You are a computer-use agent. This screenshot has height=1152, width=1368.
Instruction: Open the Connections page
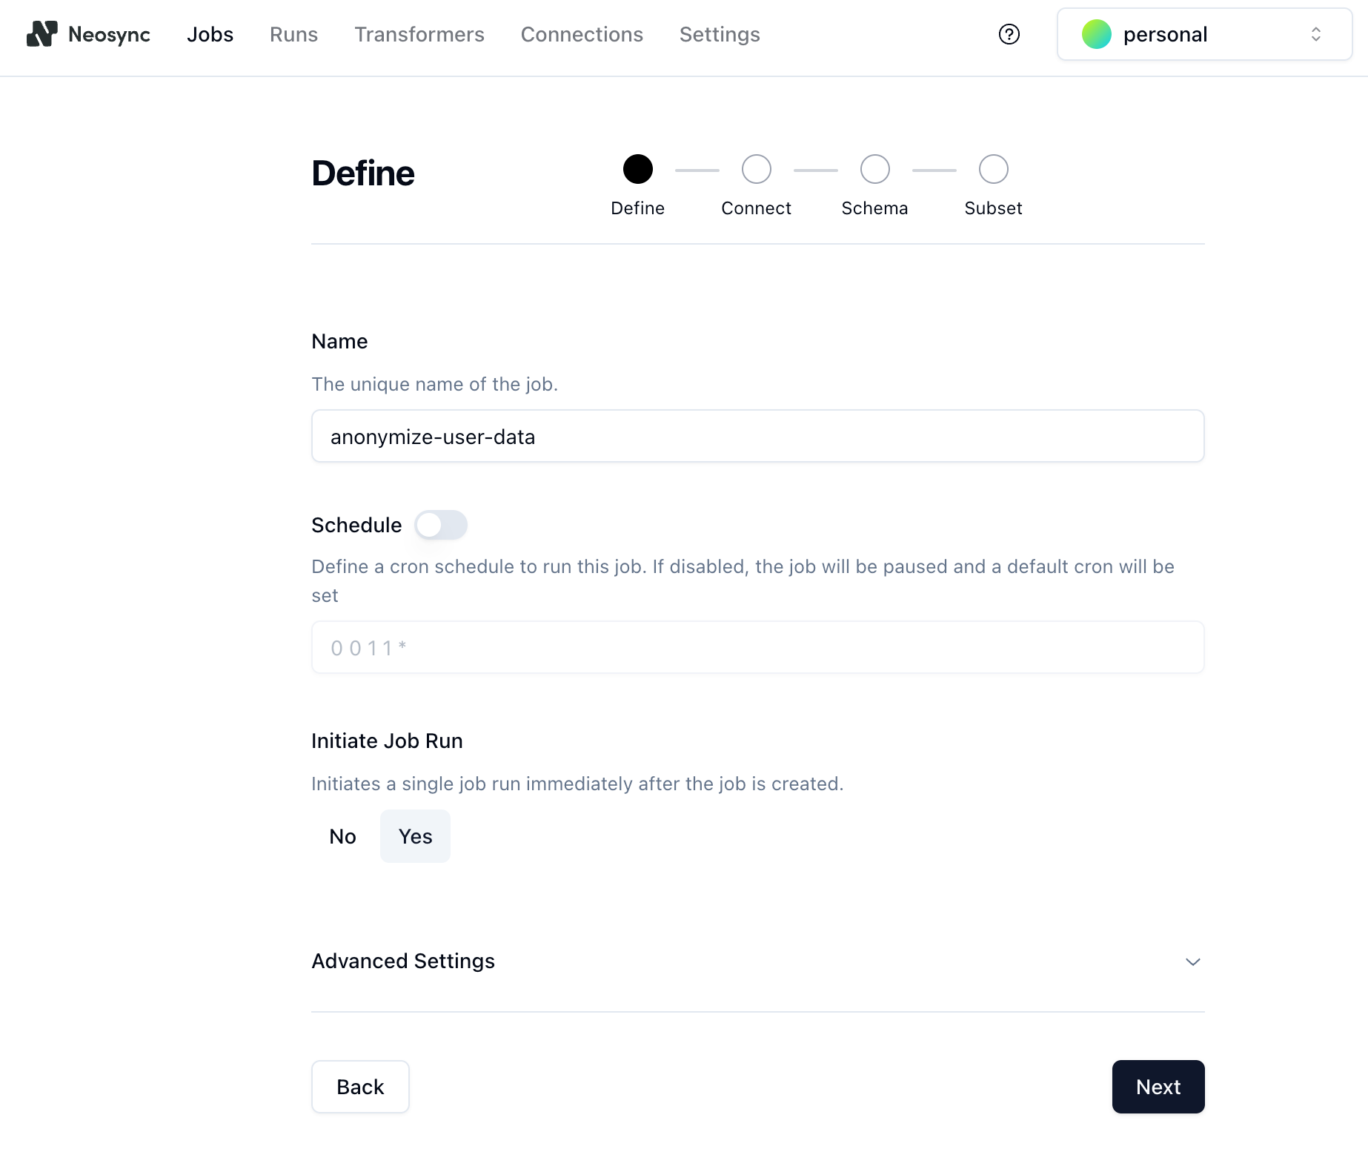click(x=582, y=34)
